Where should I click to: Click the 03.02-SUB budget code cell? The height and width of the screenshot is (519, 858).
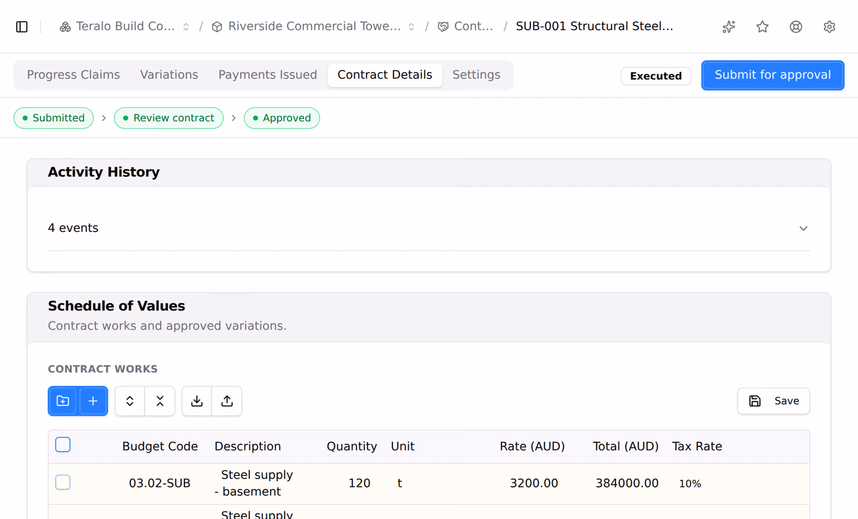pos(160,484)
